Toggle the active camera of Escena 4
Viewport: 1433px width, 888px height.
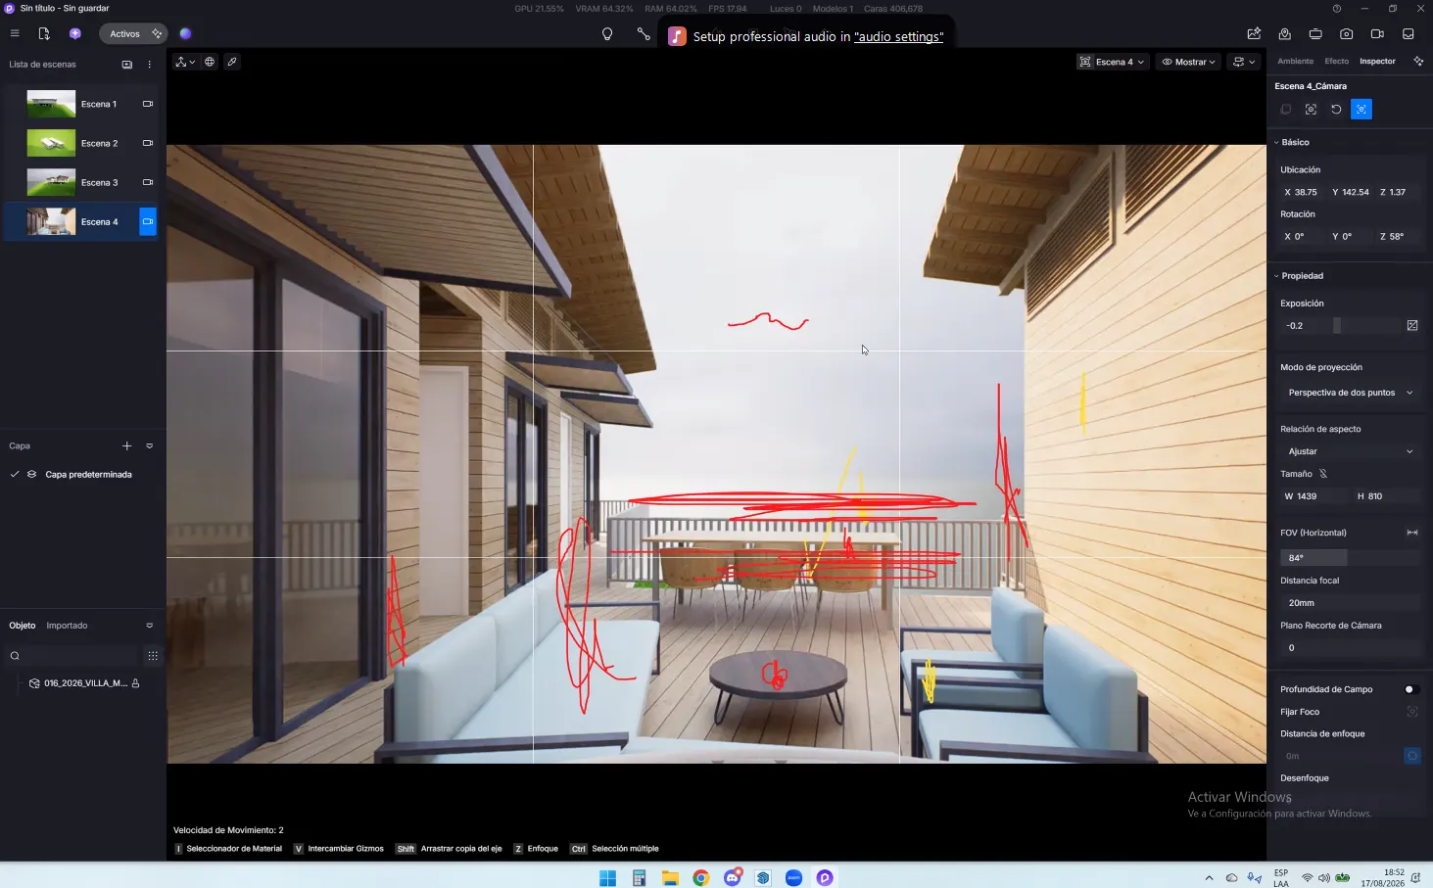148,221
